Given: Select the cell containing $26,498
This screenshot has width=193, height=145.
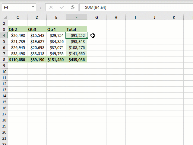Looking at the screenshot, I should point(17,35).
